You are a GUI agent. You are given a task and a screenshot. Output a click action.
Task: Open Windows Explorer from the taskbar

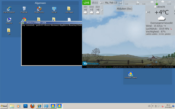click(12, 106)
